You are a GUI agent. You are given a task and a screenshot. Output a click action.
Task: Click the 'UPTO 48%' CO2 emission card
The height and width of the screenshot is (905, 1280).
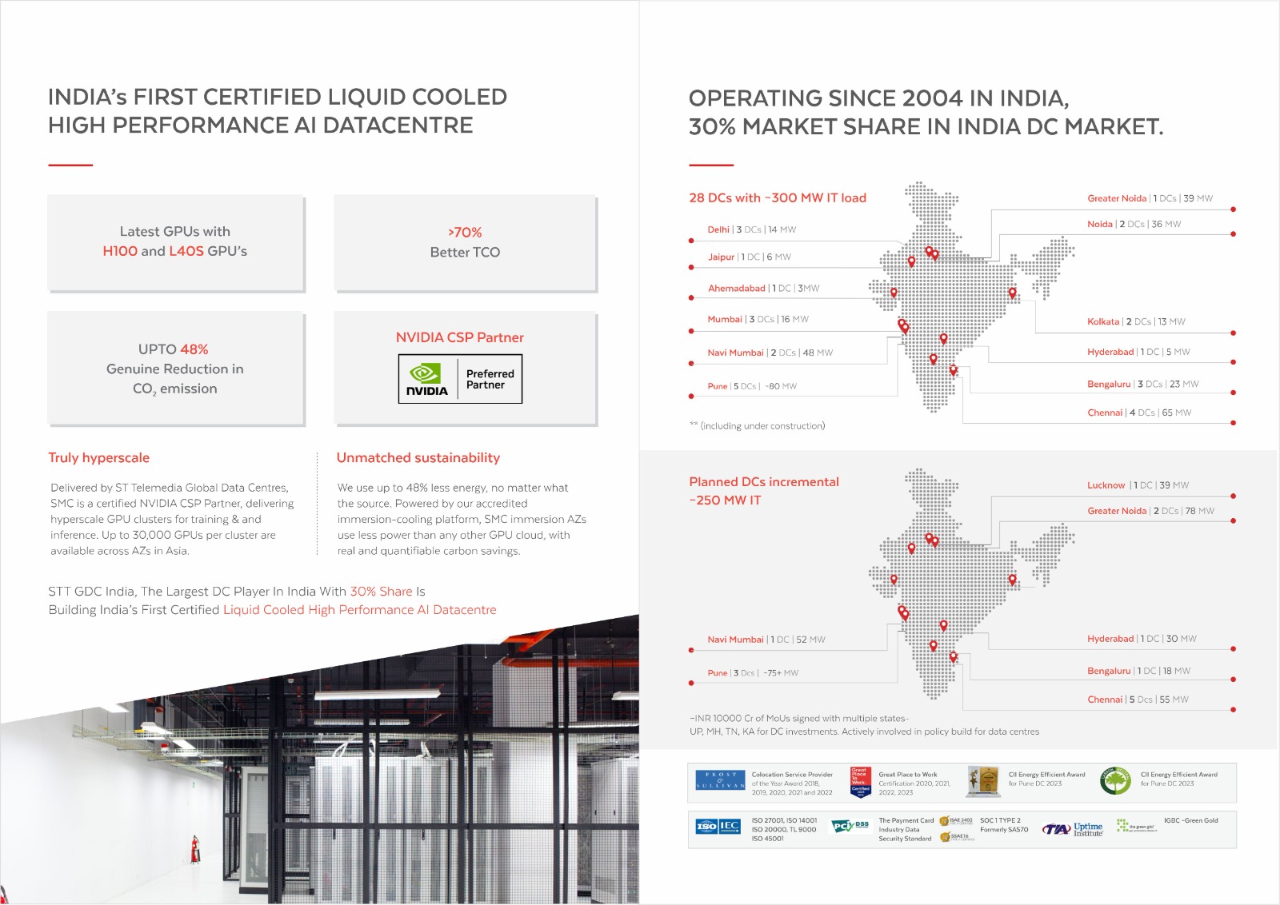[x=175, y=369]
